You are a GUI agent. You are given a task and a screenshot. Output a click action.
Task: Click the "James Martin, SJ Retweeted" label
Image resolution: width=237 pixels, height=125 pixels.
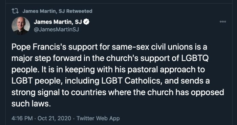(57, 11)
